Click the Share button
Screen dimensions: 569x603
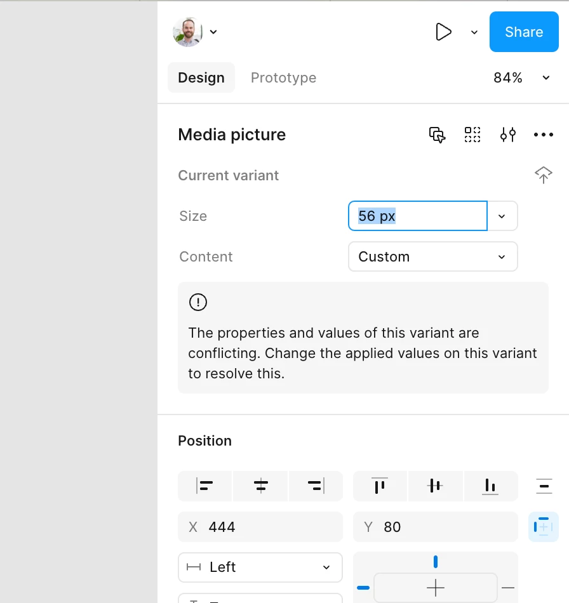pos(524,32)
